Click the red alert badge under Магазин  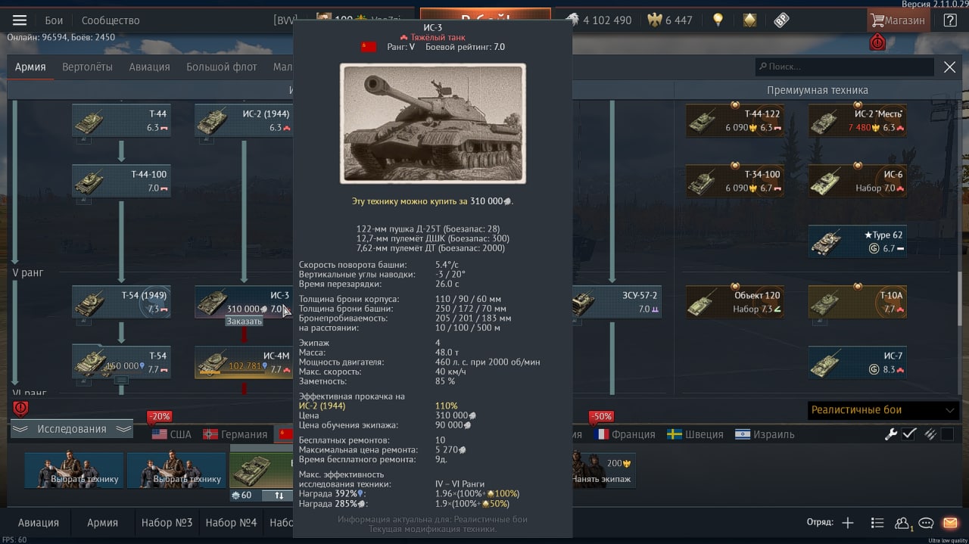pos(877,42)
